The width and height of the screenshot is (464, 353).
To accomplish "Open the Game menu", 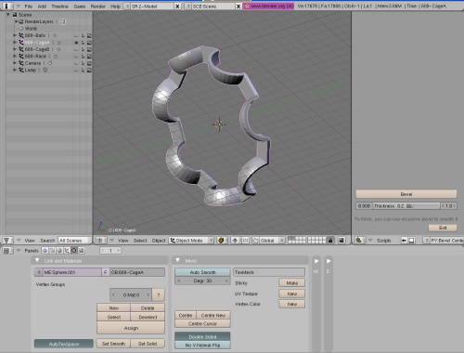I will tap(80, 7).
